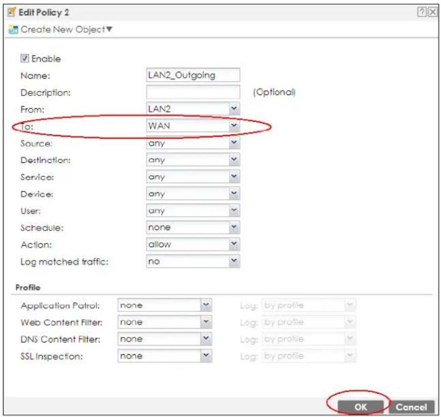Click the Name field LAN2_Outgoing
Viewport: 441px width, 417px height.
pyautogui.click(x=193, y=75)
